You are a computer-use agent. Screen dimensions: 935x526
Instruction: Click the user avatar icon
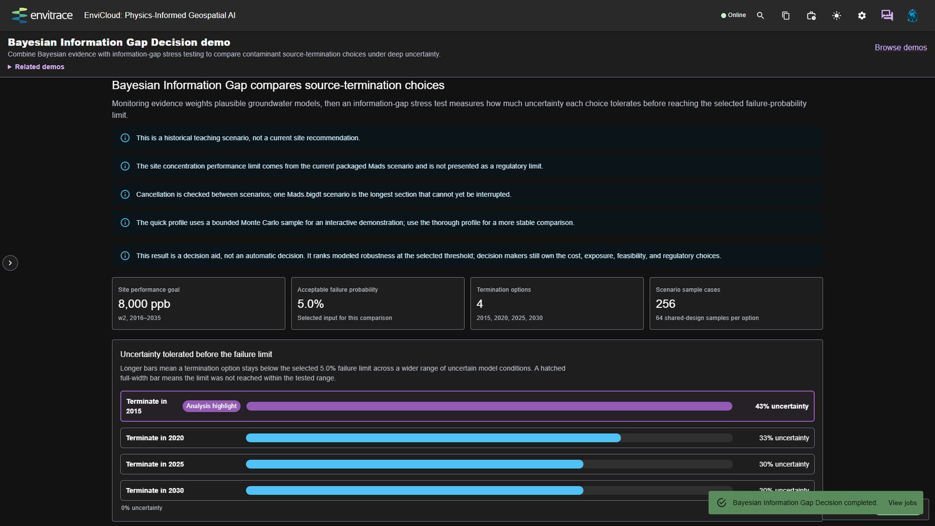tap(912, 15)
